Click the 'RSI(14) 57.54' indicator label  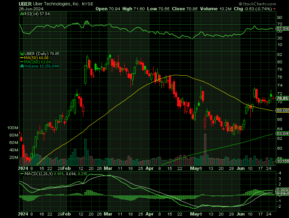pyautogui.click(x=37, y=14)
